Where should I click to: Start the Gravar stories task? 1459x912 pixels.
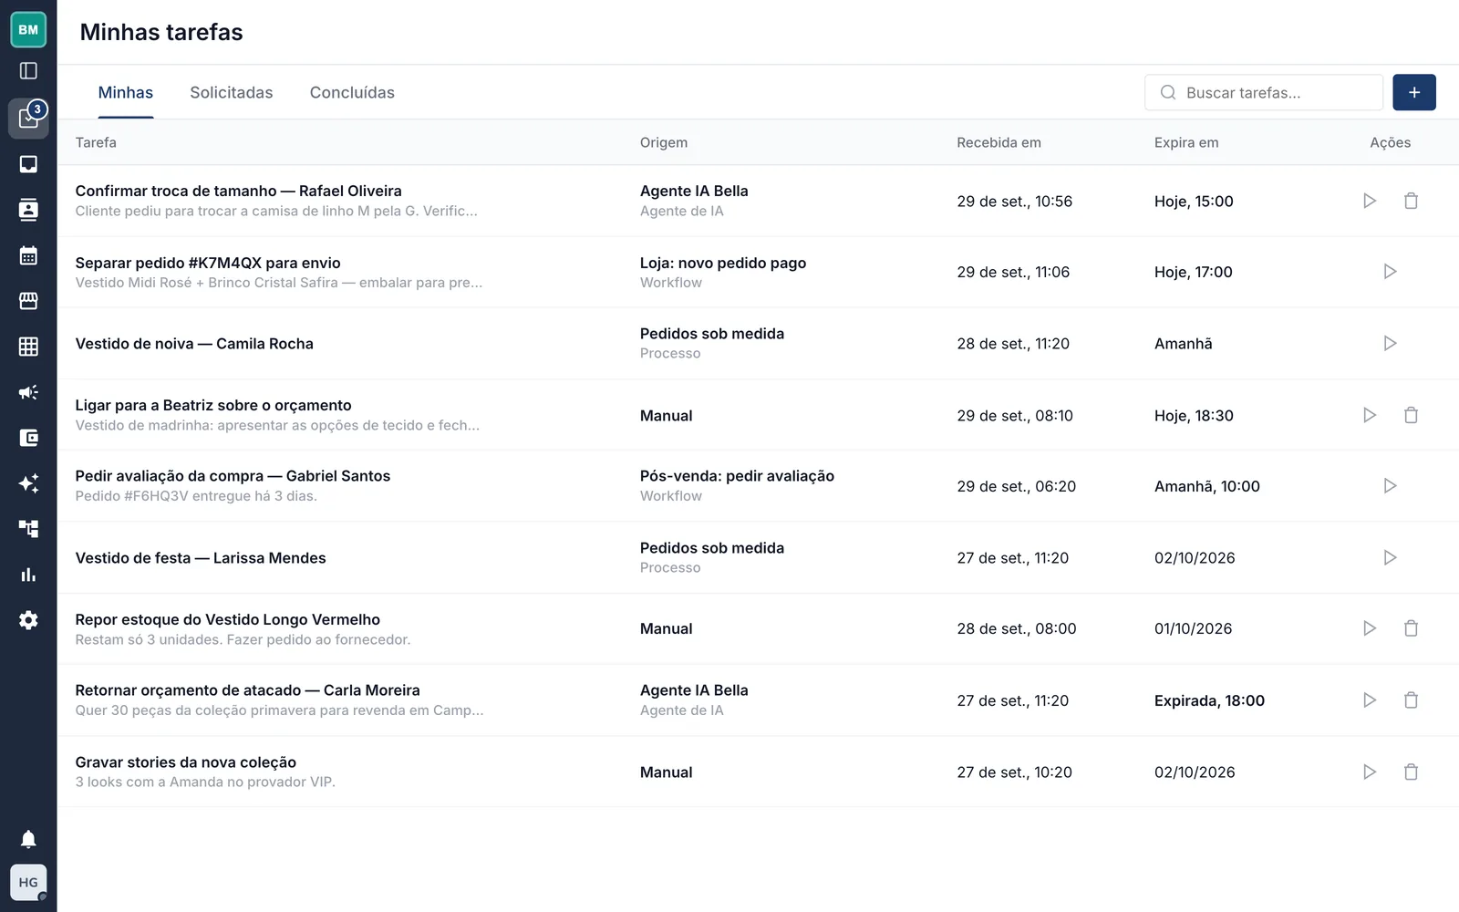pyautogui.click(x=1370, y=772)
